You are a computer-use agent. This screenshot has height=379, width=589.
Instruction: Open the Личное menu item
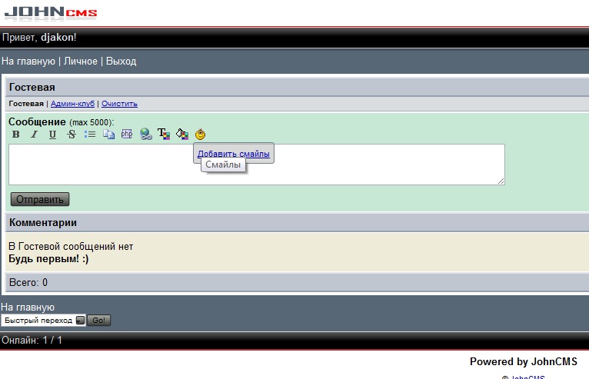81,62
